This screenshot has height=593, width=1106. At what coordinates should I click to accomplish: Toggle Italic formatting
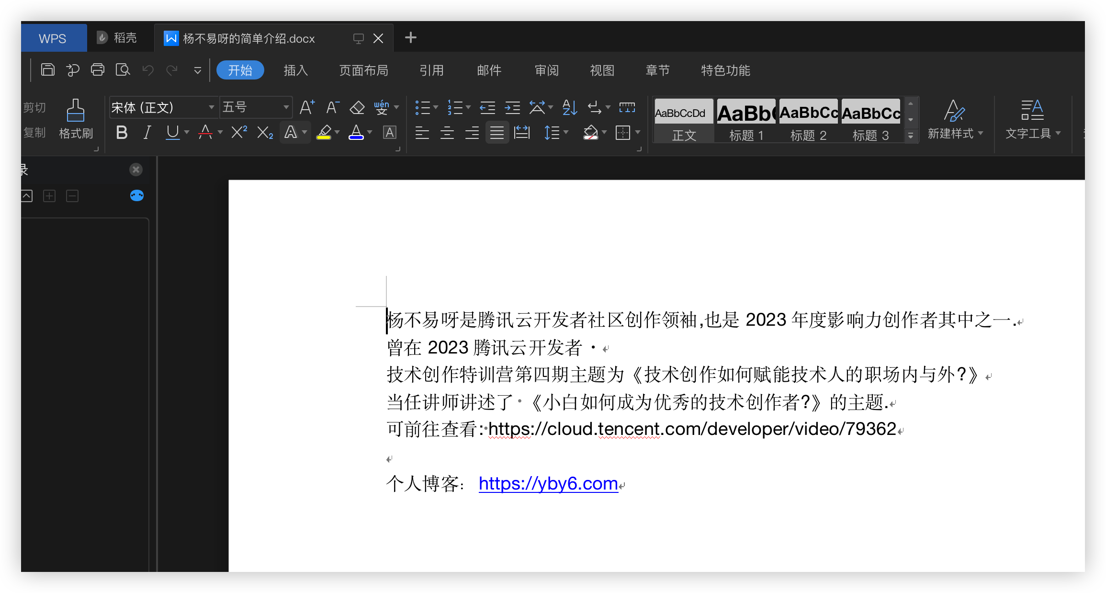coord(147,132)
